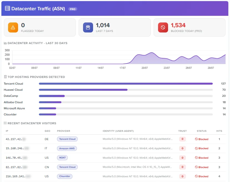Click the server icon beside Datacenter Traffic title
This screenshot has height=182, width=230.
7,9
